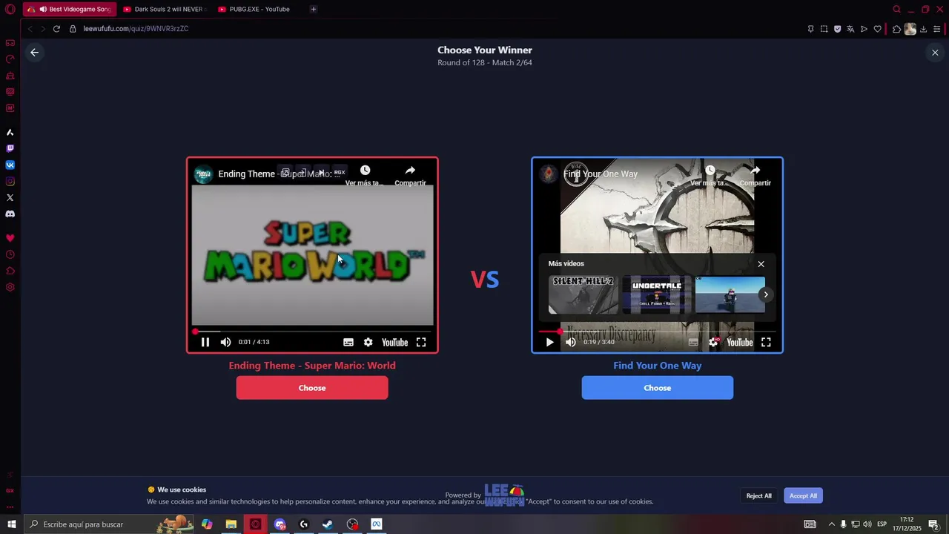Screen dimensions: 949x534
Task: Click Ver más tarde on Mario video
Action: tap(365, 175)
